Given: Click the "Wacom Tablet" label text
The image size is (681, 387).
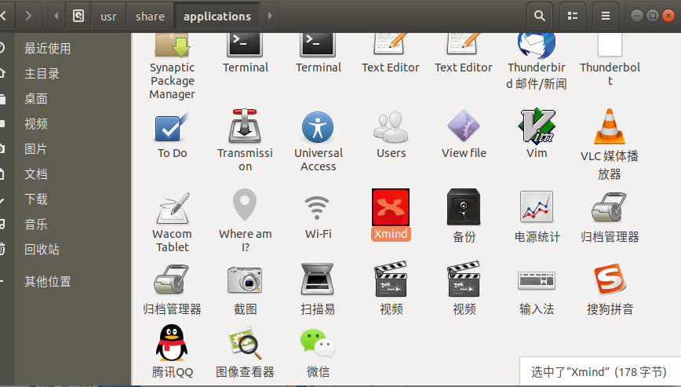Looking at the screenshot, I should coord(173,240).
